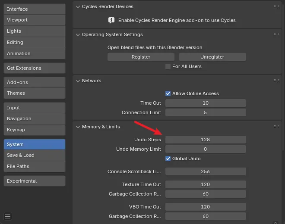Collapse the Cycles Render Devices panel

point(78,7)
